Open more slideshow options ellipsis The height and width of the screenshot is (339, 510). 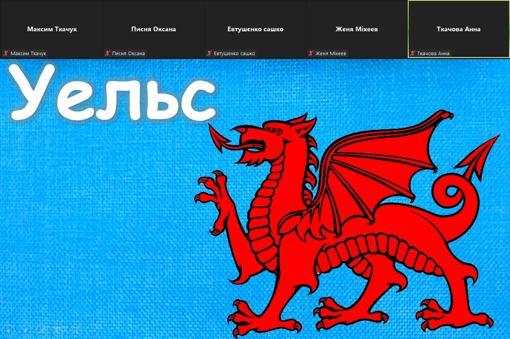coord(92,330)
